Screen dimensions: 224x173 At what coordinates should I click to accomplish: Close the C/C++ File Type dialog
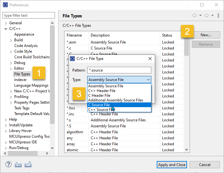click(x=150, y=59)
